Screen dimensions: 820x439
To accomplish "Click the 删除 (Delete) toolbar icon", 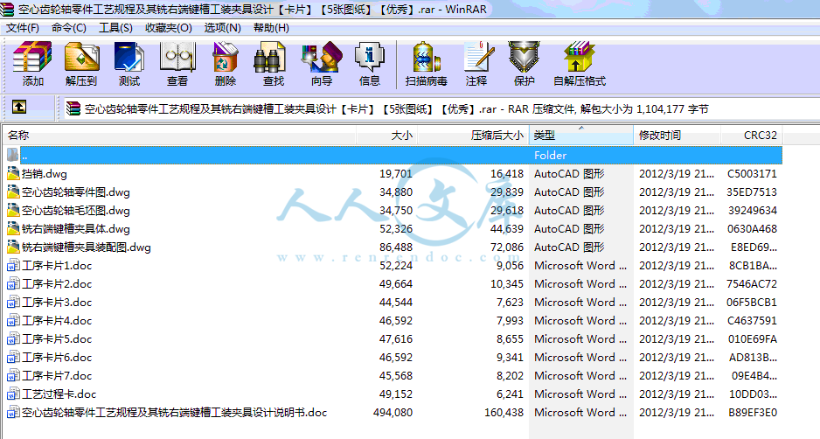I will point(226,63).
